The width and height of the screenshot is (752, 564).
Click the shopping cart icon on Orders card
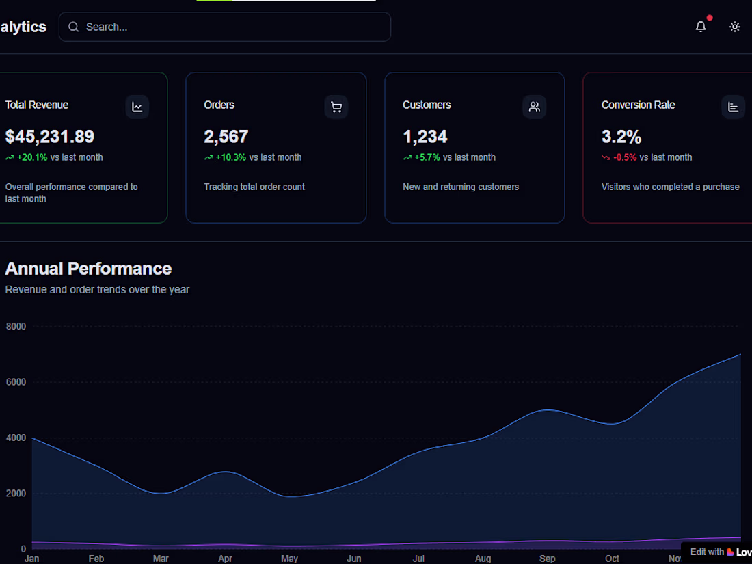click(x=336, y=107)
